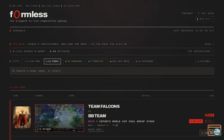The image size is (224, 140).
Task: Click the Last Observed 10:01 AM UTC text
Action: (x=193, y=31)
